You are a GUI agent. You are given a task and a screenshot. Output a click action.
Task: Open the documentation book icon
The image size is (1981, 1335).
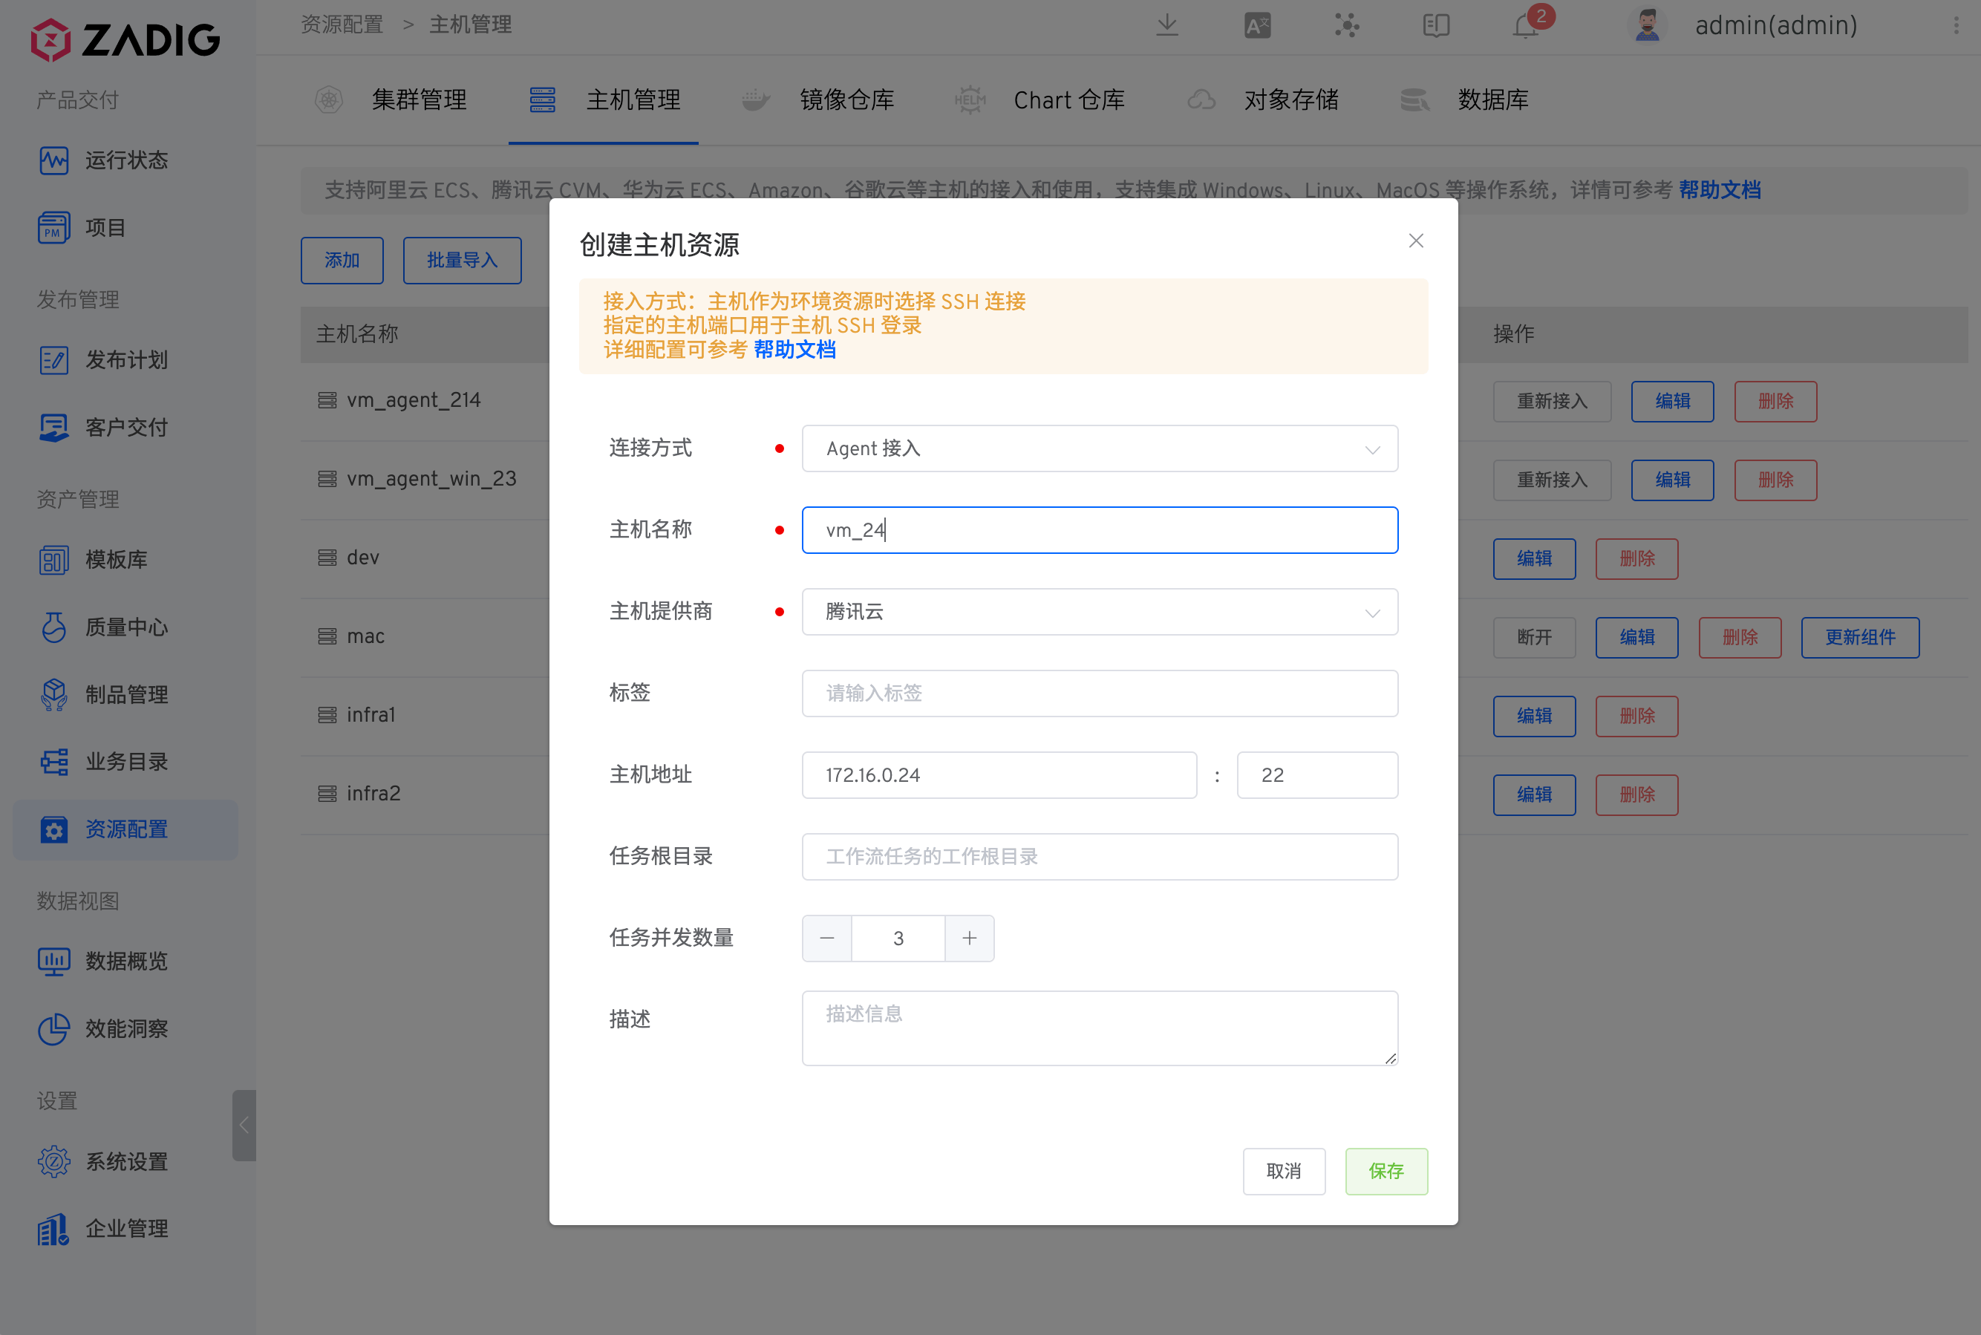click(1435, 25)
